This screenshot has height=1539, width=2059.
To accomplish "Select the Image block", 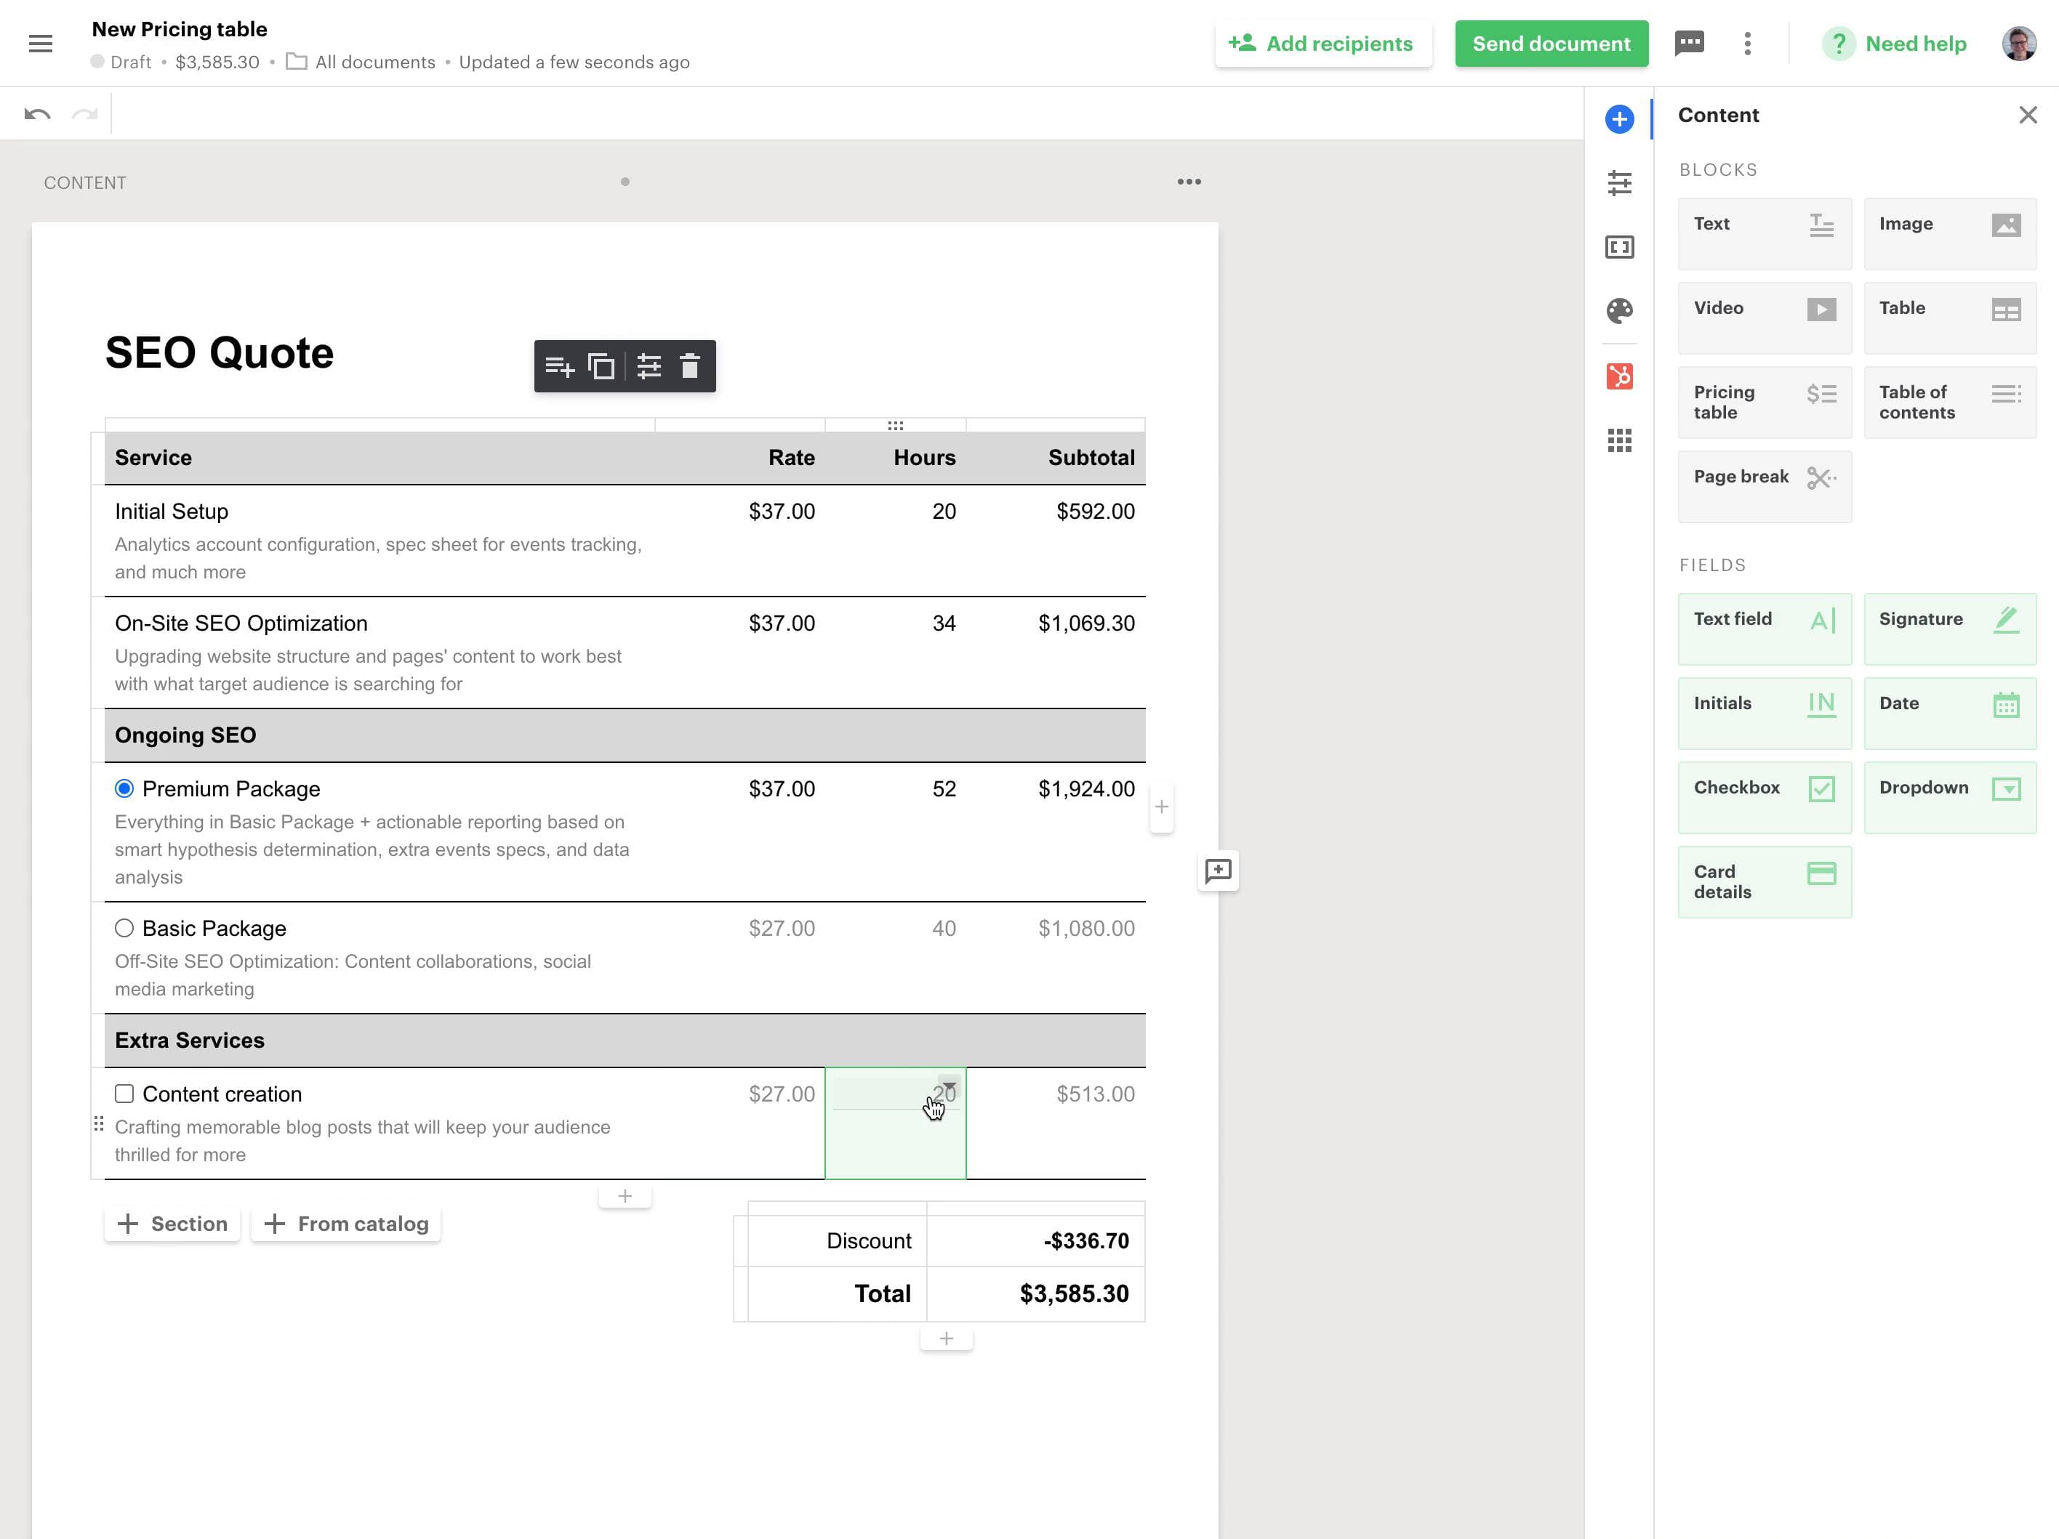I will coord(1949,233).
